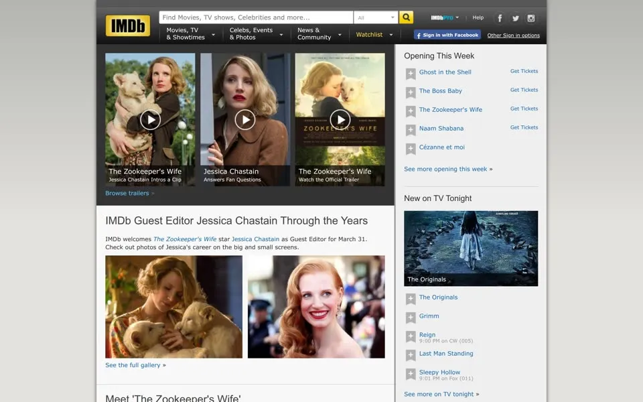Open The Originals TV listing link
Viewport: 643px width, 402px height.
438,297
